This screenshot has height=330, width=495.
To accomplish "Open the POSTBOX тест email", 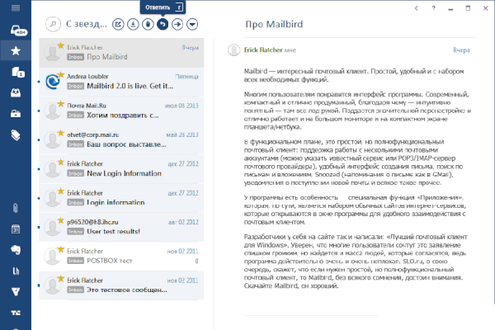I will pyautogui.click(x=121, y=256).
